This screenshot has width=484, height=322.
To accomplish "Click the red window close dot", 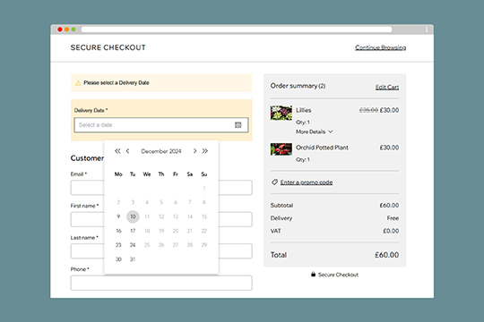I will [60, 30].
